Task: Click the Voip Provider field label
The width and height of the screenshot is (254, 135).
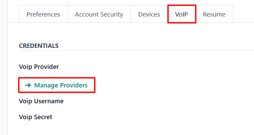Action: pos(39,67)
